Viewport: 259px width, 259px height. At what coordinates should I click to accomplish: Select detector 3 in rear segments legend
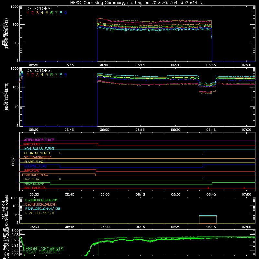[x=37, y=75]
